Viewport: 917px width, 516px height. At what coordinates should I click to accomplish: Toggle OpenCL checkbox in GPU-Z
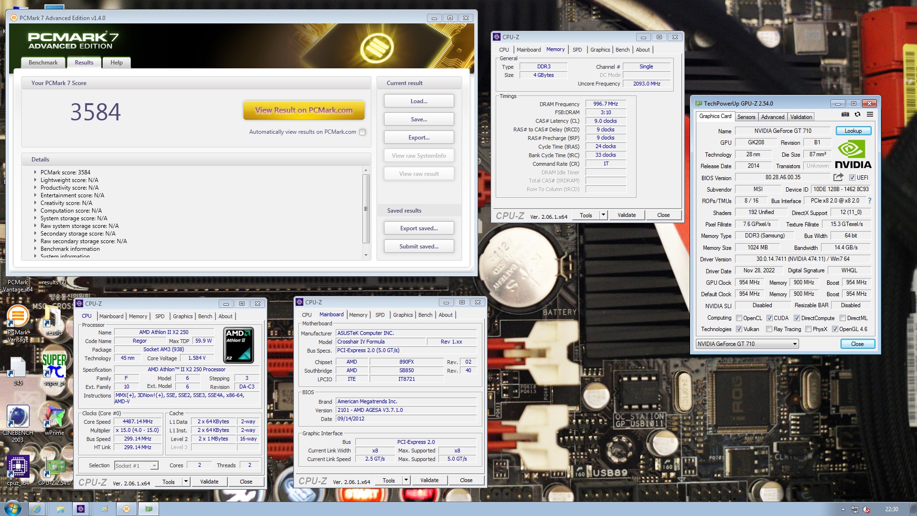point(739,318)
